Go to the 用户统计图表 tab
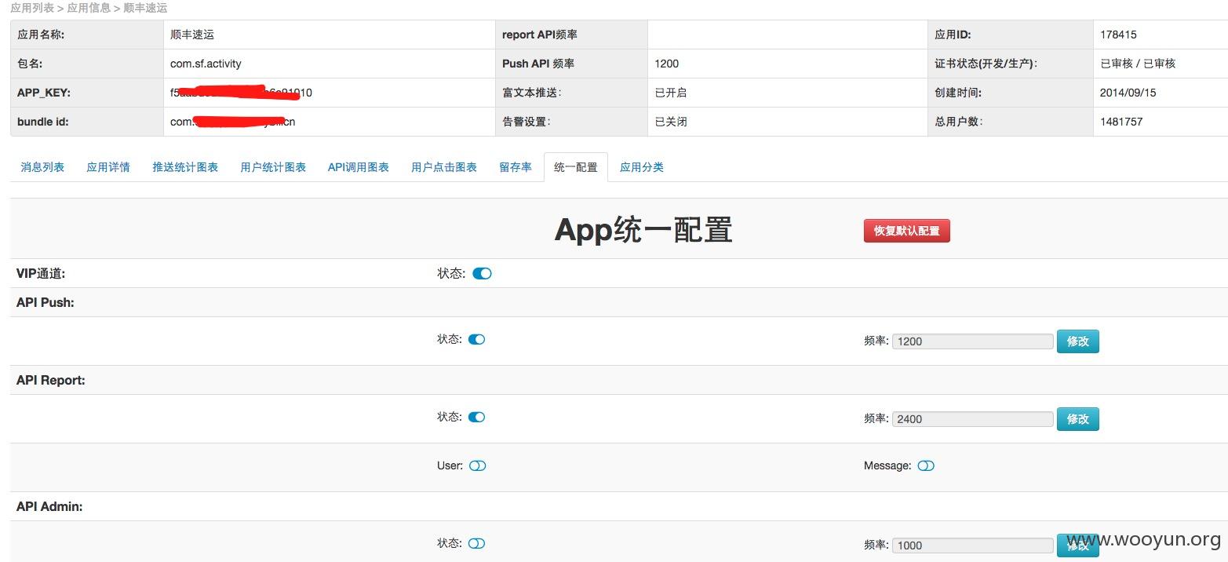This screenshot has height=562, width=1228. coord(273,167)
